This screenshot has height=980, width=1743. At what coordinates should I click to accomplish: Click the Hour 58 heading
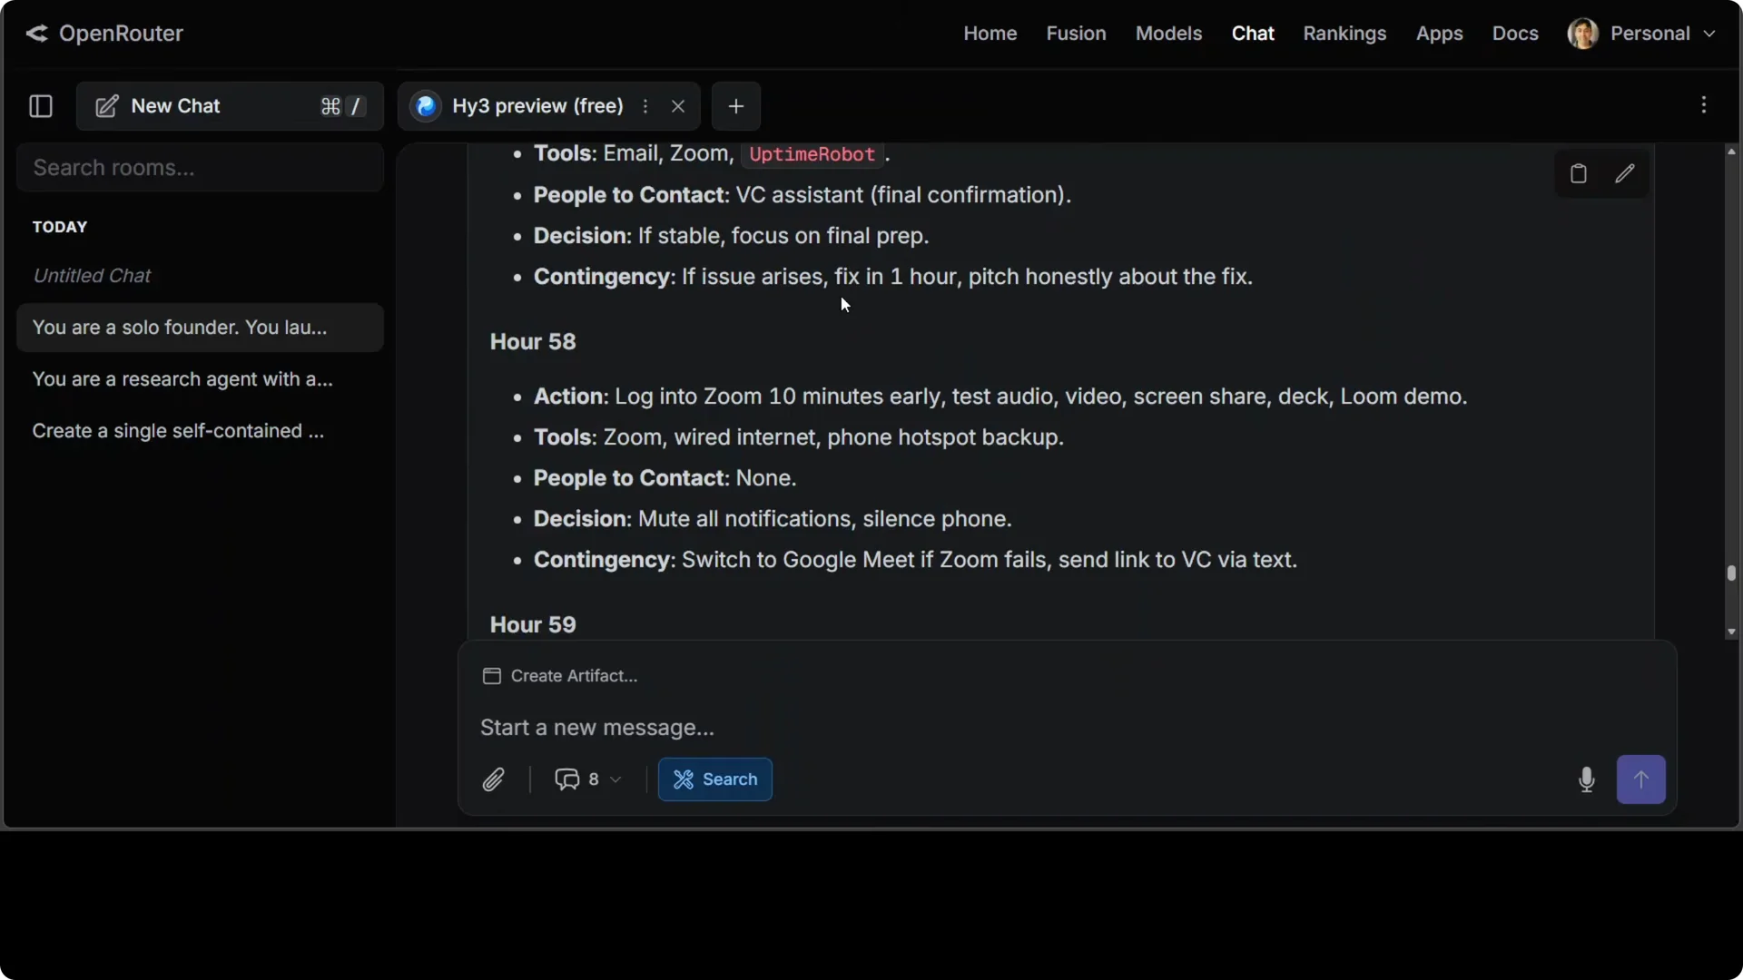coord(533,342)
